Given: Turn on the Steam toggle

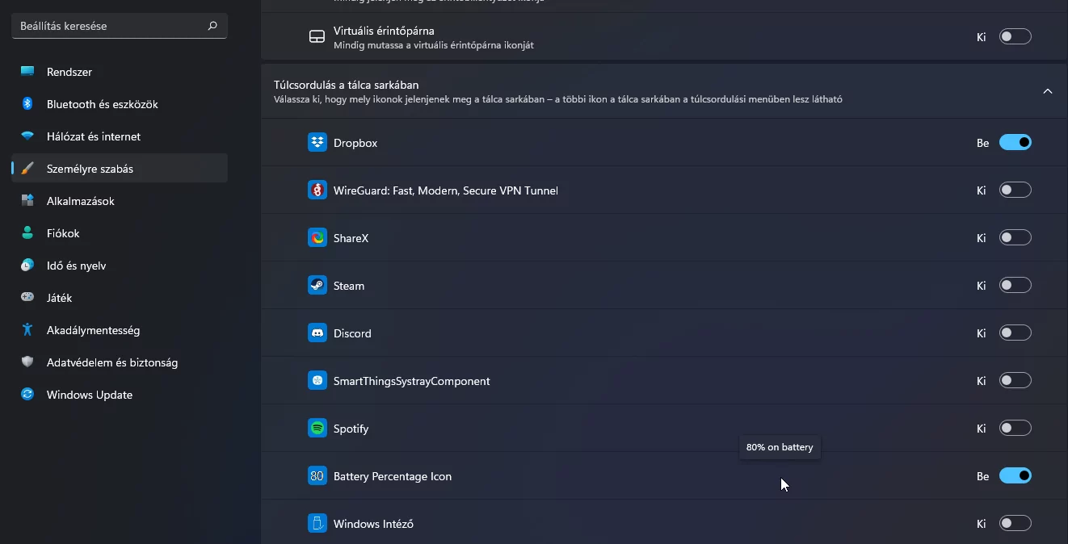Looking at the screenshot, I should tap(1015, 286).
